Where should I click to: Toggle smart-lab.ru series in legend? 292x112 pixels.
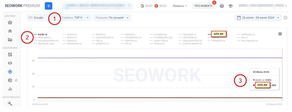point(159,40)
